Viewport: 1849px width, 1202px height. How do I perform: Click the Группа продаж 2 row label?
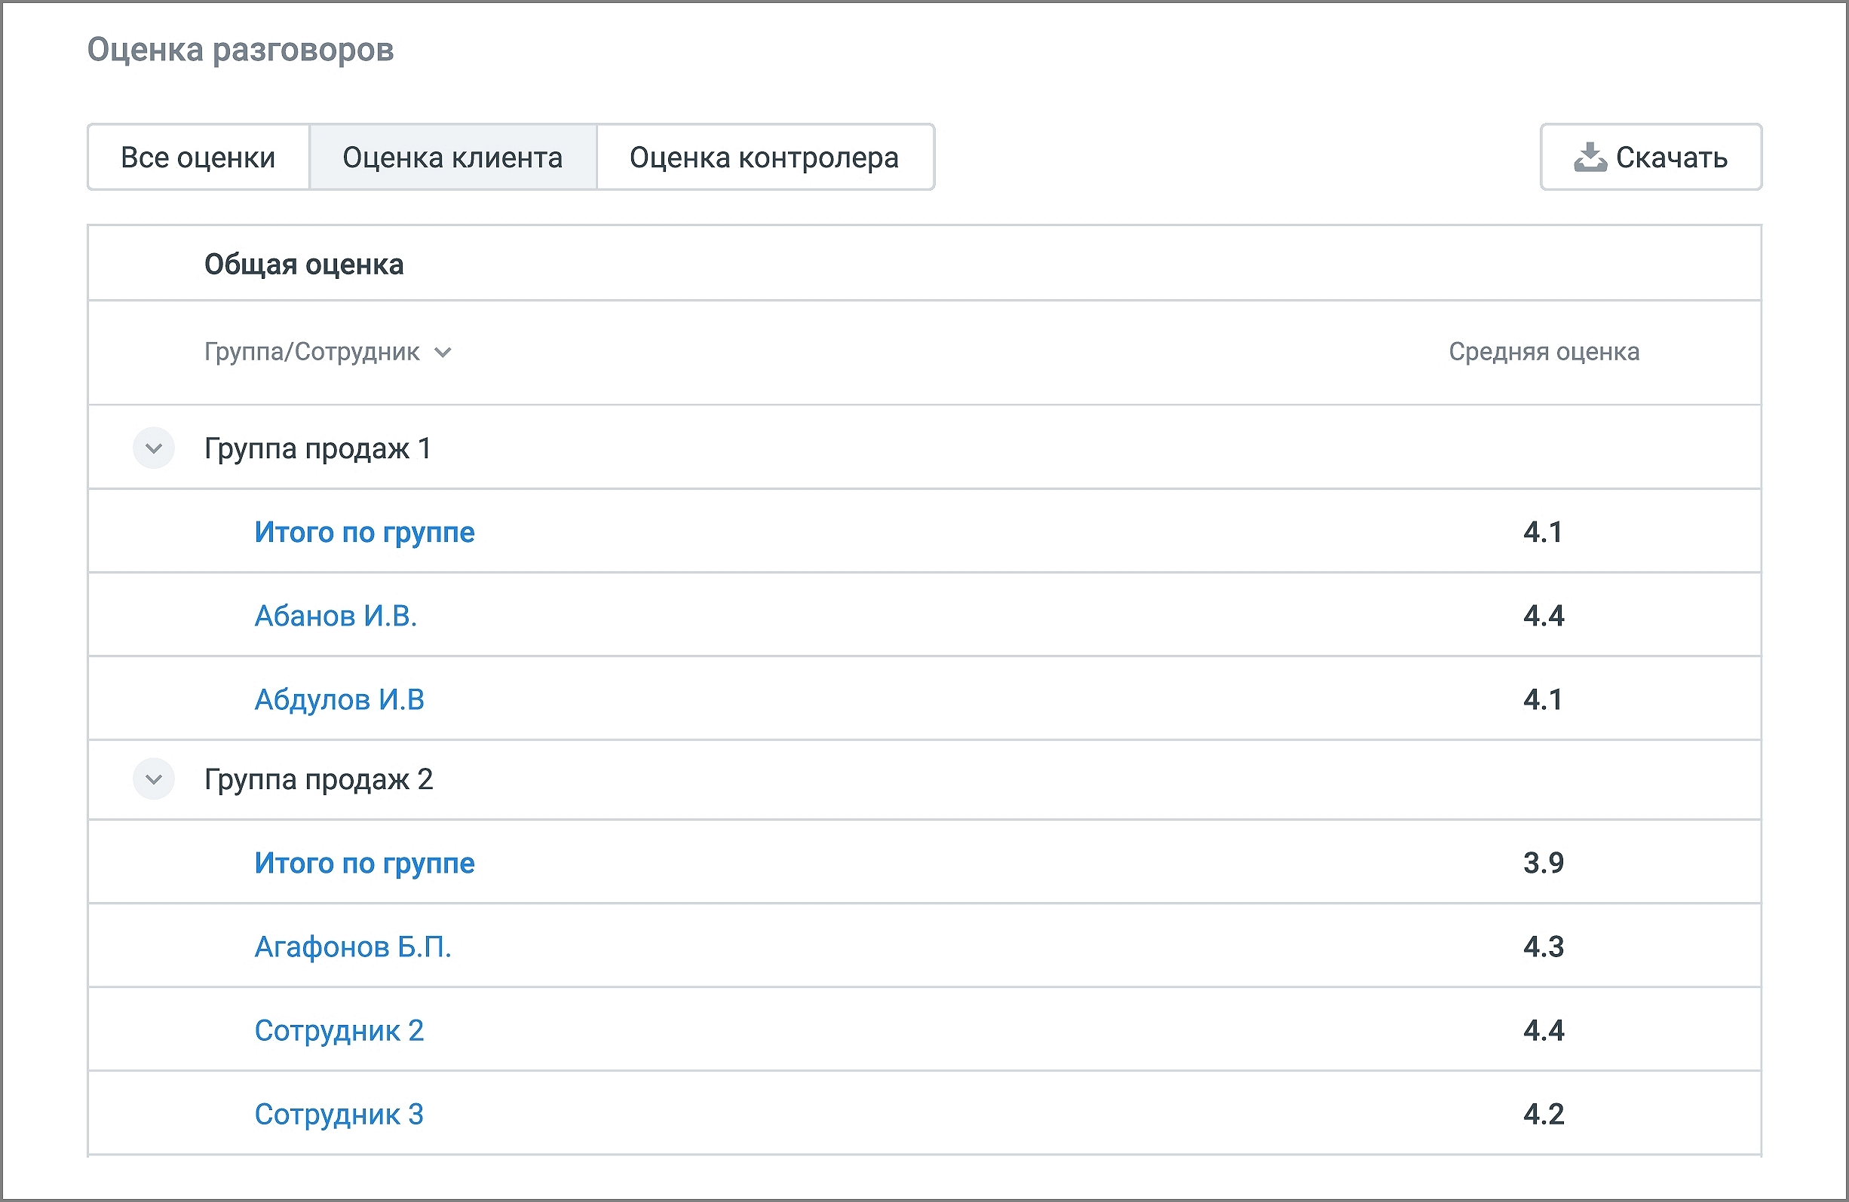coord(318,778)
